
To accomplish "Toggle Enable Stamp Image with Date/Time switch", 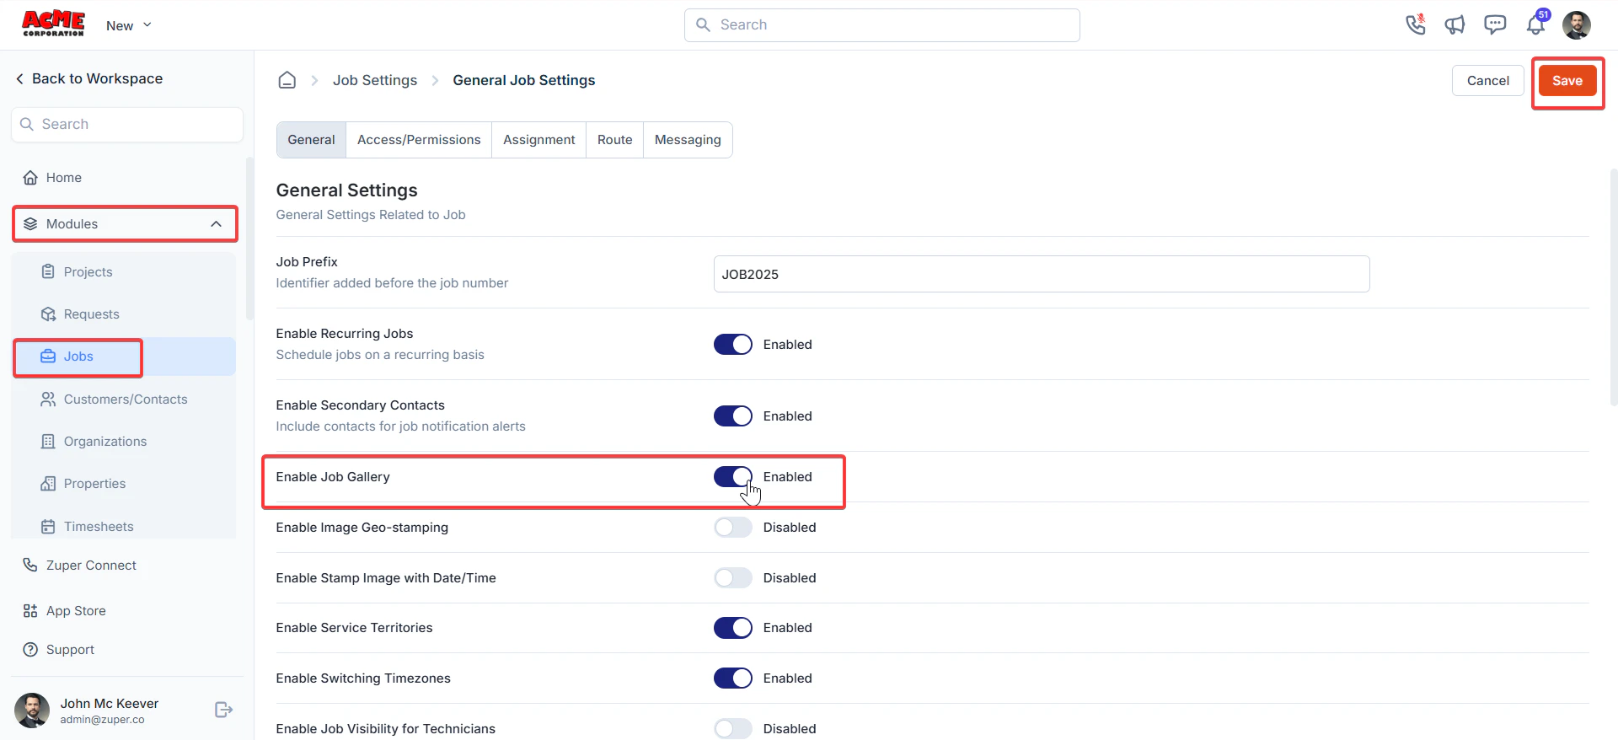I will (x=733, y=577).
